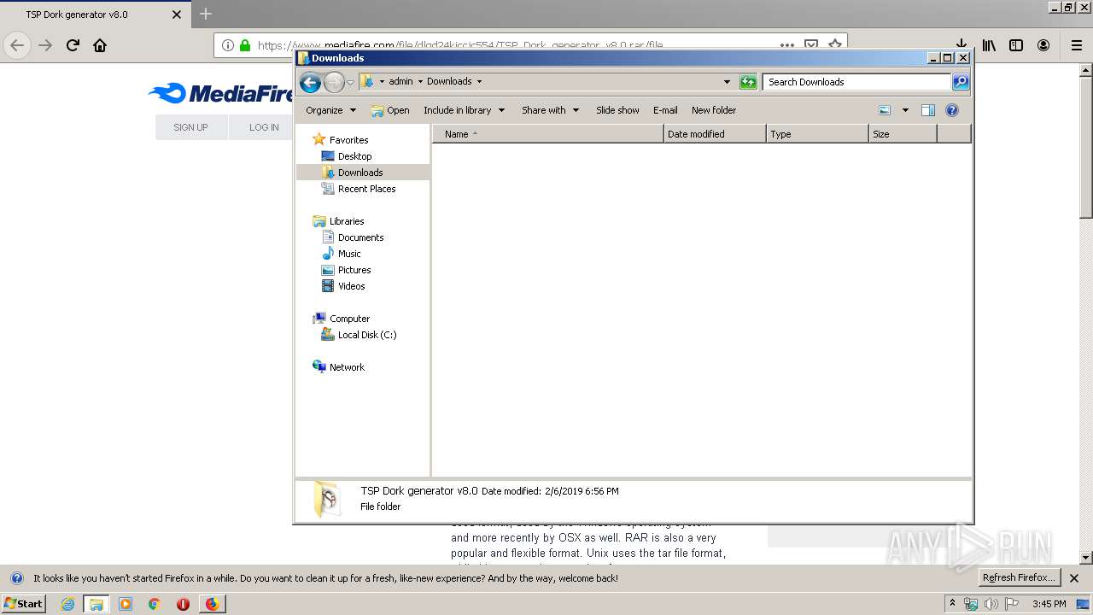The image size is (1093, 615).
Task: Toggle Firefox sidebar icon
Action: 1016,45
